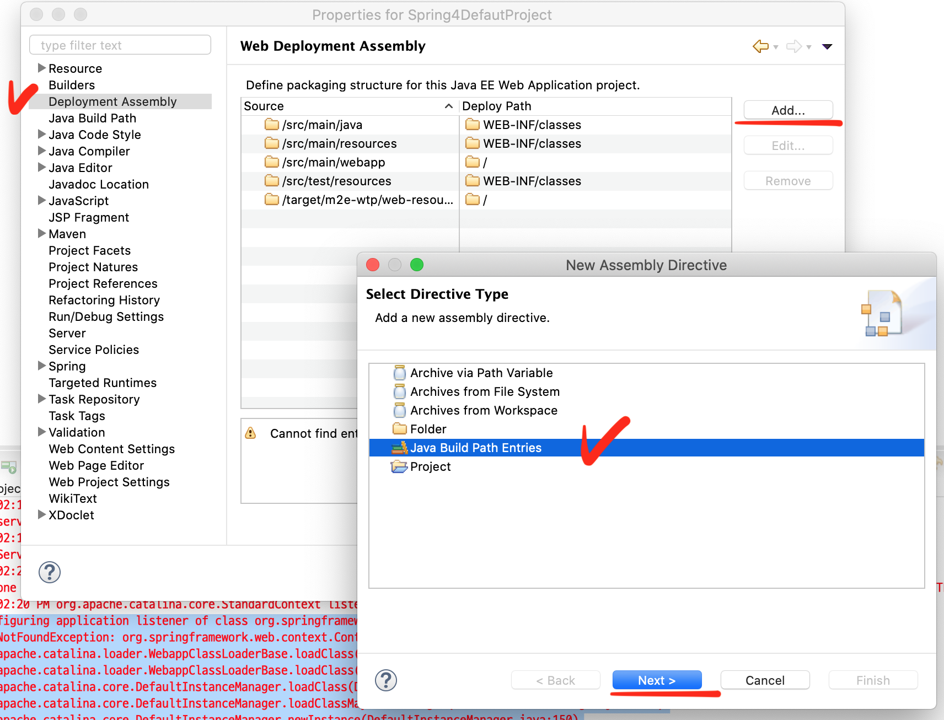The width and height of the screenshot is (944, 720).
Task: Click the first WEB-INF/classes deploy path cell
Action: coord(595,125)
